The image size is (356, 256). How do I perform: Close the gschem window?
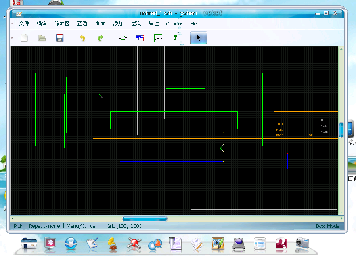click(x=335, y=13)
